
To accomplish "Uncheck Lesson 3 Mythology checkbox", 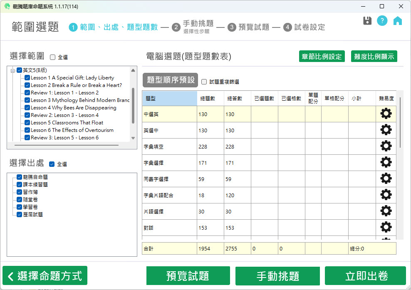I will tap(27, 100).
